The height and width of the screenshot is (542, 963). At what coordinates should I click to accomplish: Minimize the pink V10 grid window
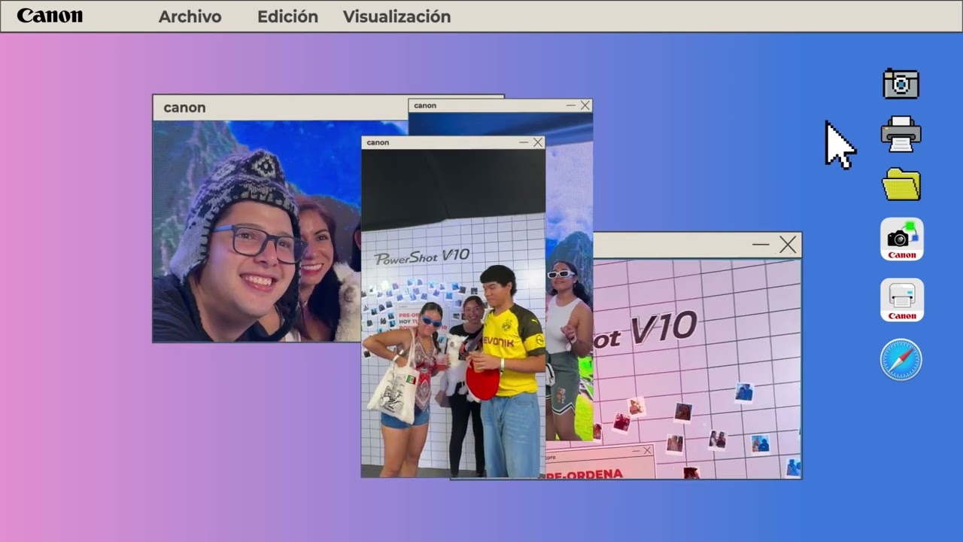point(761,245)
